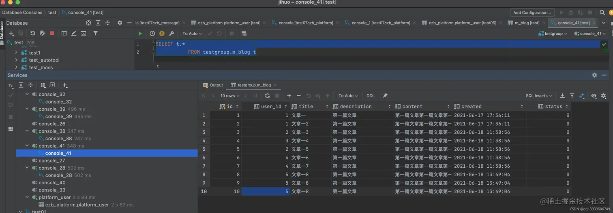Expand test1 schema node
The image size is (613, 213).
(16, 53)
